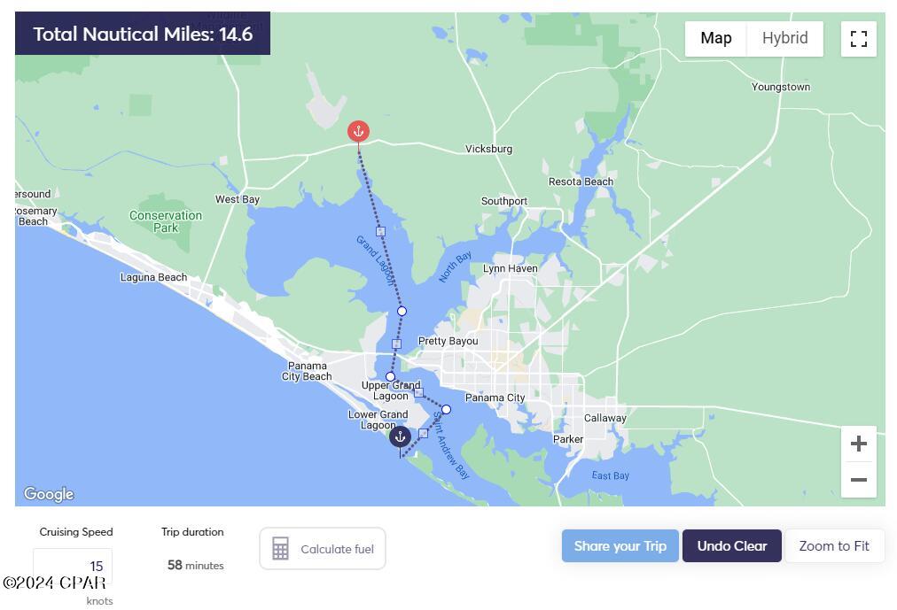Image resolution: width=897 pixels, height=610 pixels.
Task: Click the red anchor destination marker
Action: click(x=358, y=131)
